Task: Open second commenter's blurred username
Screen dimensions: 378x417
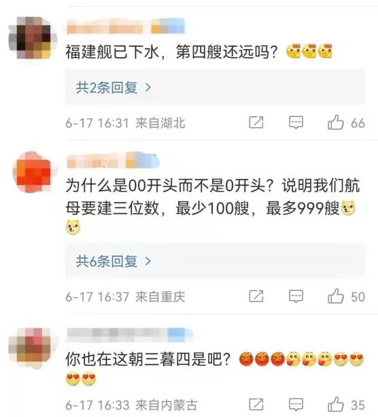Action: pyautogui.click(x=113, y=160)
